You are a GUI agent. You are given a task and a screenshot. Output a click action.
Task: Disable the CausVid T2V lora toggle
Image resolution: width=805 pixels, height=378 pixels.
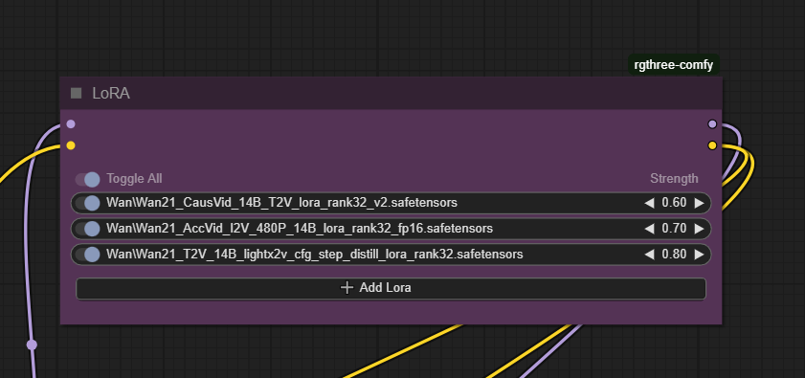[x=87, y=203]
